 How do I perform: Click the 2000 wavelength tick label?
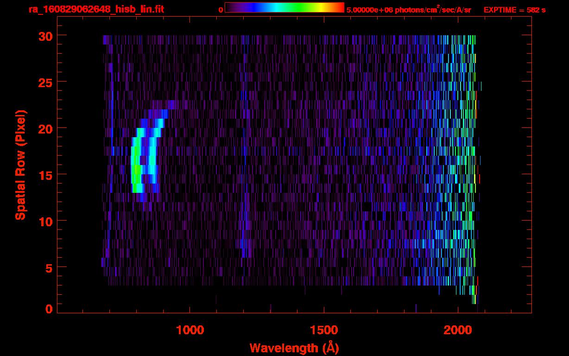(x=458, y=330)
